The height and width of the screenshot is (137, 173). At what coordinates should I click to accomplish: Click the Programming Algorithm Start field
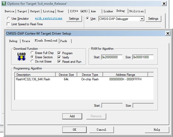click(x=112, y=106)
